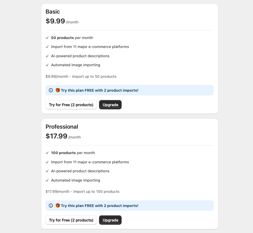
Task: Click the info icon in Professional's trial banner
Action: (51, 206)
